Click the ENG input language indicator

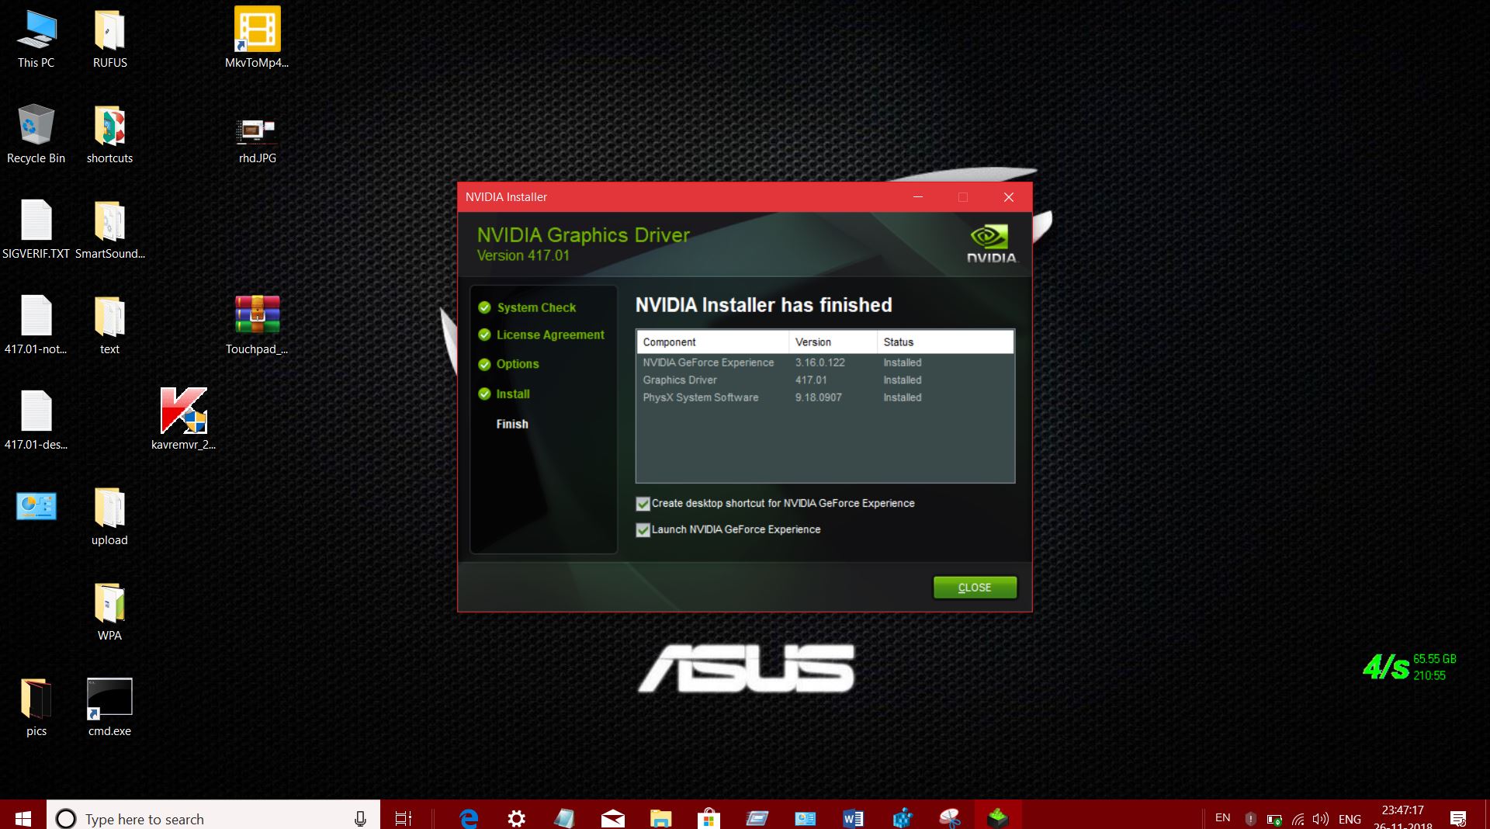click(1350, 819)
